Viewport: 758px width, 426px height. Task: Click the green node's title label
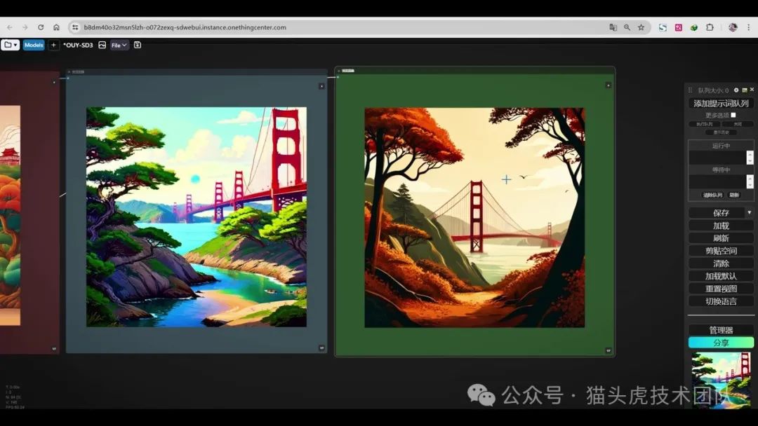(x=348, y=71)
